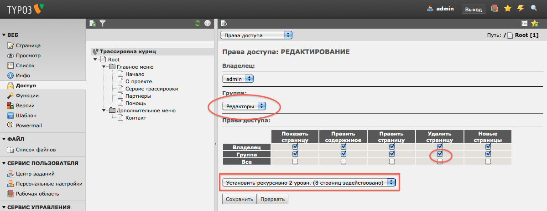Open the search magnifier icon

tap(534, 9)
